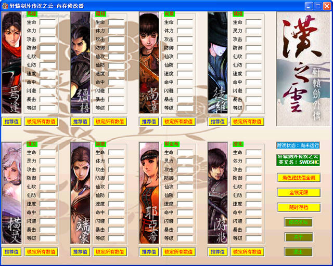Click the 推荐值 button below 端蒙

click(80, 252)
